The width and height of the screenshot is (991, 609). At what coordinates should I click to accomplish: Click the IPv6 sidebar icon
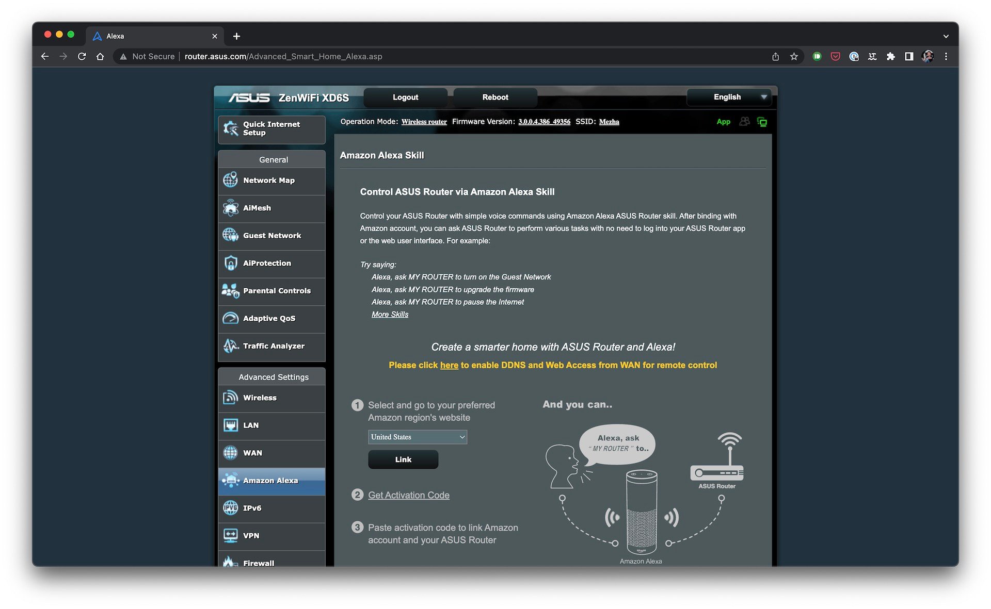tap(231, 508)
